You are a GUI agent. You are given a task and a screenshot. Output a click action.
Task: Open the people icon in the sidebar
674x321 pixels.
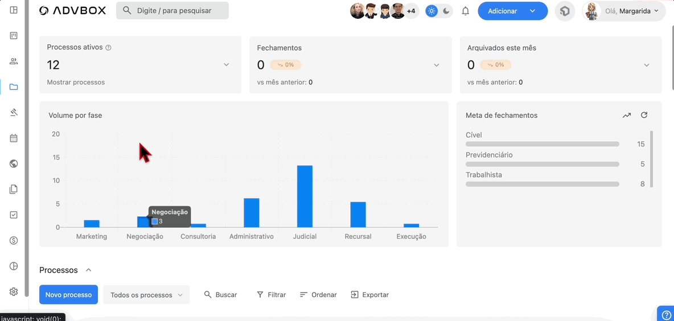pyautogui.click(x=14, y=61)
